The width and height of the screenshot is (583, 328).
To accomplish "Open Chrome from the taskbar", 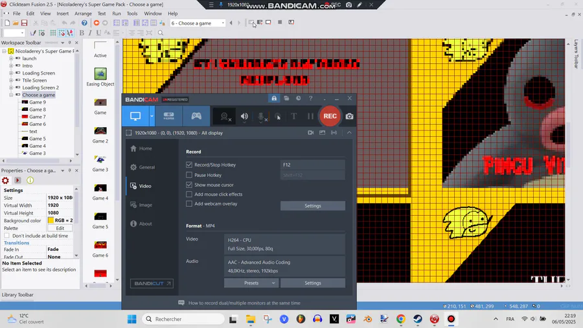I will tap(400, 319).
